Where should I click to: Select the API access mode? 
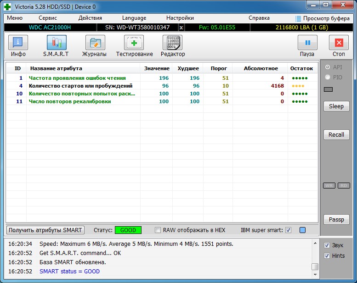point(328,67)
